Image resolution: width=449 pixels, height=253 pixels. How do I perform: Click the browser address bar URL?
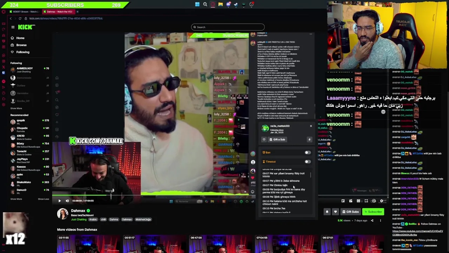click(x=66, y=18)
